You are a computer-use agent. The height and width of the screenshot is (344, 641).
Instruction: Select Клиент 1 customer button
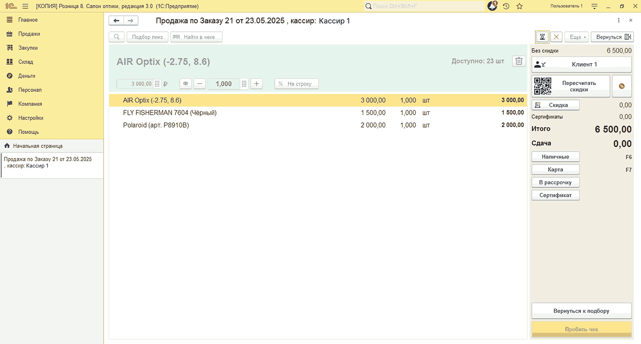[x=582, y=64]
